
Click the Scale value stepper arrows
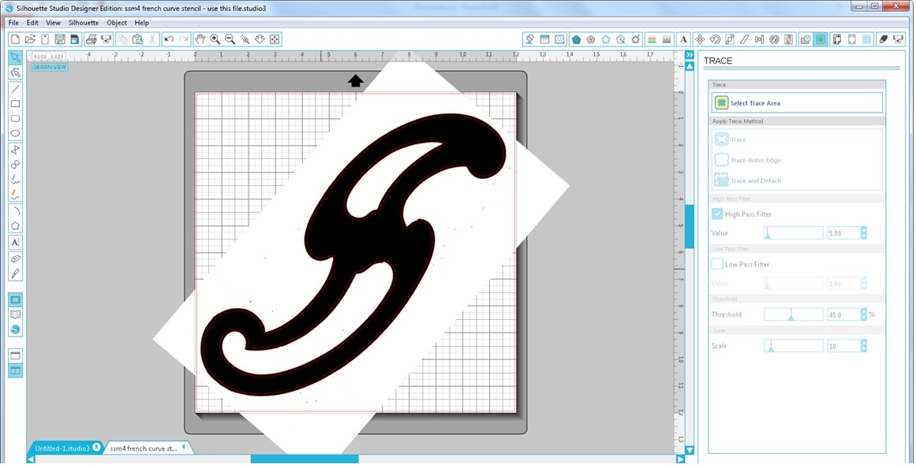pos(863,346)
